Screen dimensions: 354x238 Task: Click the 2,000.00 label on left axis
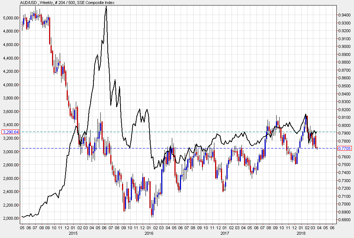10,218
